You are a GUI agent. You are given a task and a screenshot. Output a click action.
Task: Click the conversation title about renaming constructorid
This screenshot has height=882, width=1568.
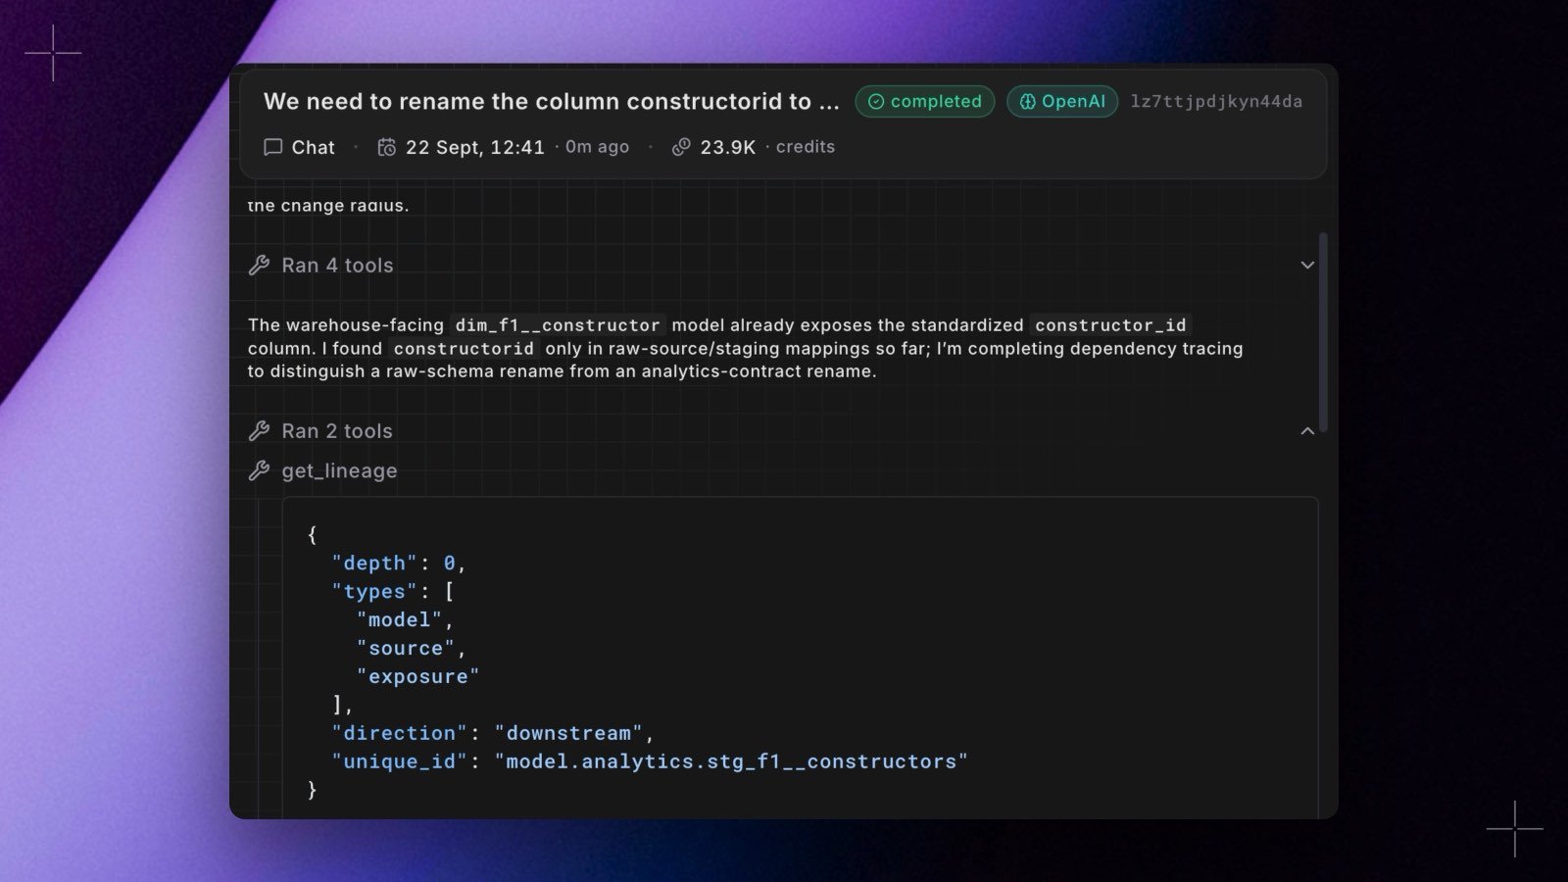pos(552,101)
